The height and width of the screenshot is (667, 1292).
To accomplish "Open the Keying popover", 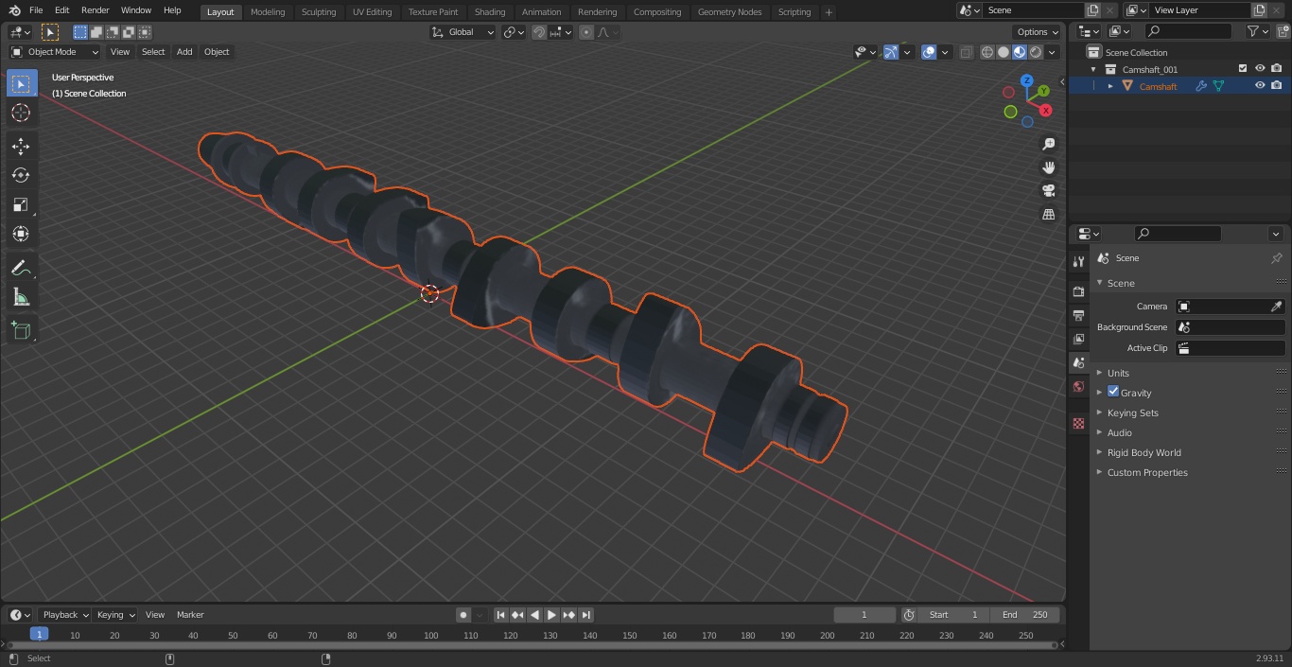I will [115, 615].
